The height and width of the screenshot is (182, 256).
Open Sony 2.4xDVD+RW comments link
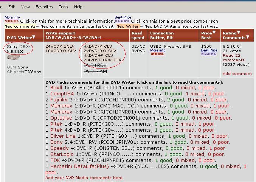click(x=56, y=142)
